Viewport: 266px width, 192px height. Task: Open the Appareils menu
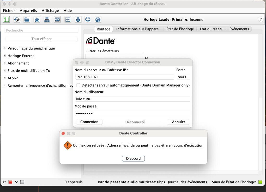pyautogui.click(x=28, y=10)
